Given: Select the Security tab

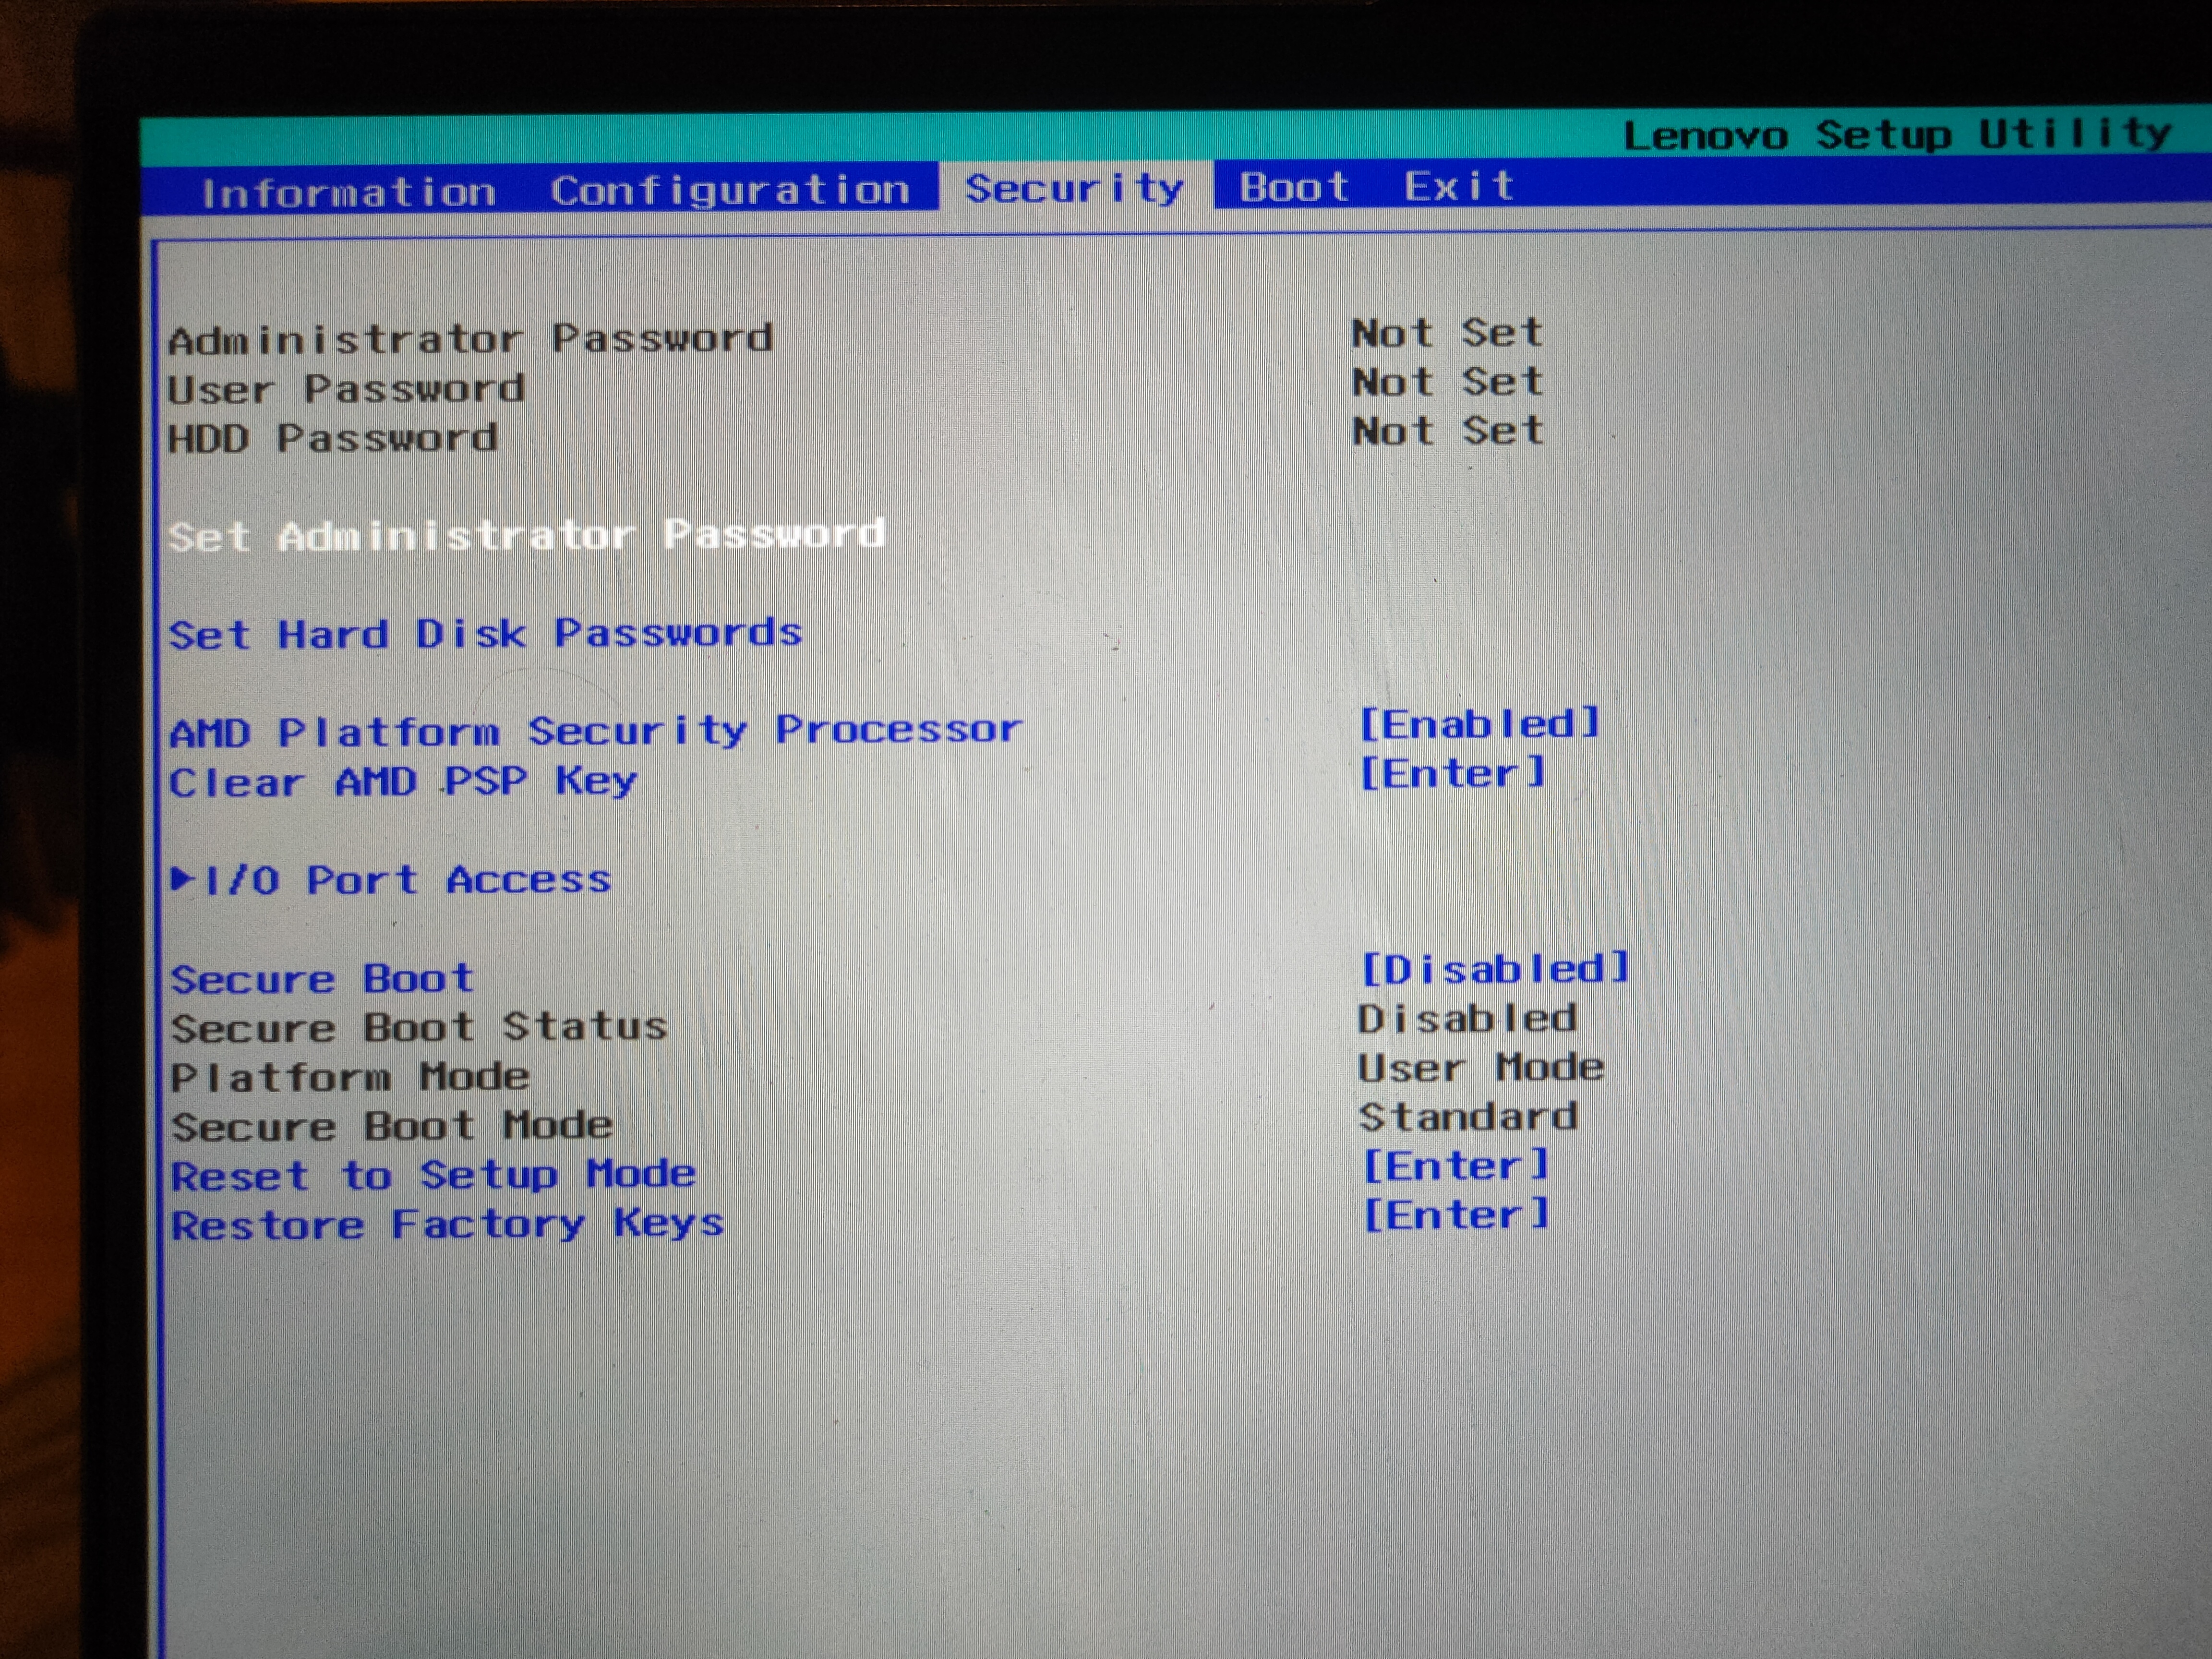Looking at the screenshot, I should click(1074, 187).
